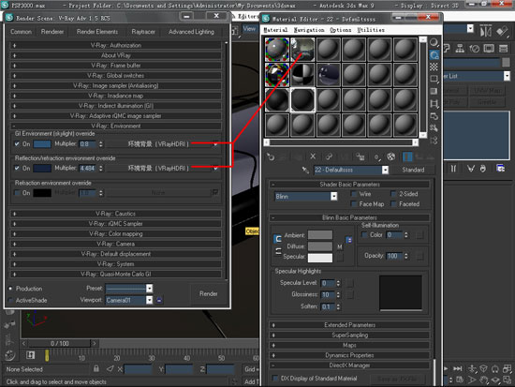The image size is (515, 387).
Task: Click Standard material type button
Action: [x=414, y=170]
